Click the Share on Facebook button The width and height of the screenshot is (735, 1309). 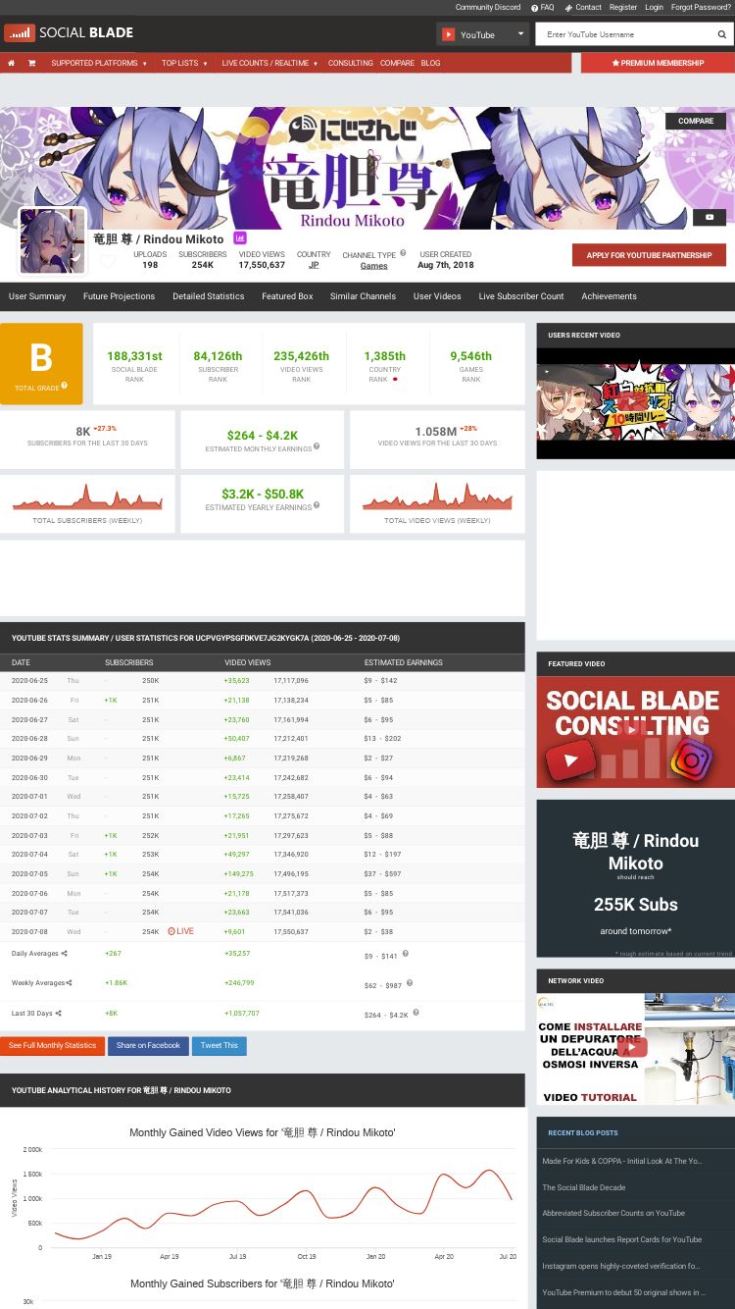point(148,1046)
